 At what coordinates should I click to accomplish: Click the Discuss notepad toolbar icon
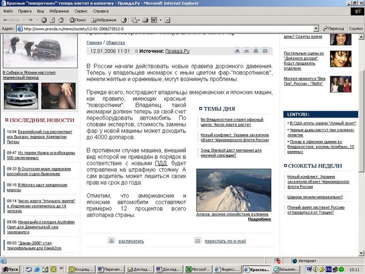(167, 20)
